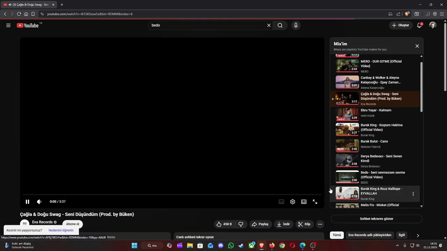The height and width of the screenshot is (251, 447).
Task: Start voice search with microphone
Action: tap(296, 25)
